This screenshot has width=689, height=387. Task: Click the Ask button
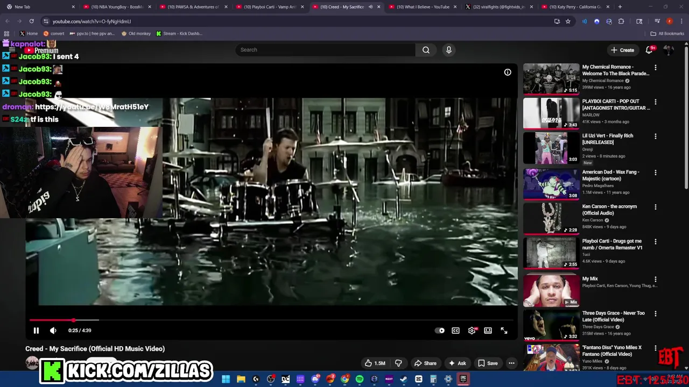pyautogui.click(x=457, y=363)
